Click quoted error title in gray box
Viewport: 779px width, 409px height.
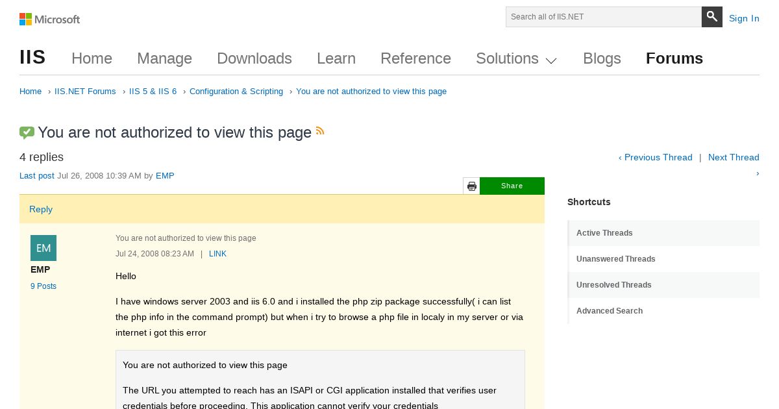click(x=205, y=365)
